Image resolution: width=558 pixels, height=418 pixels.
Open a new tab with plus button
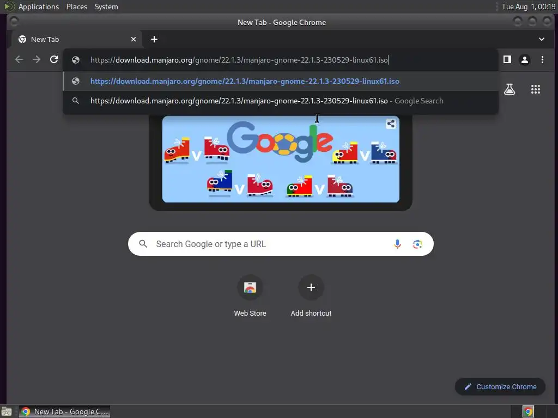pos(154,39)
